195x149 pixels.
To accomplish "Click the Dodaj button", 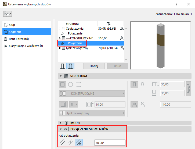I will coord(94,66).
